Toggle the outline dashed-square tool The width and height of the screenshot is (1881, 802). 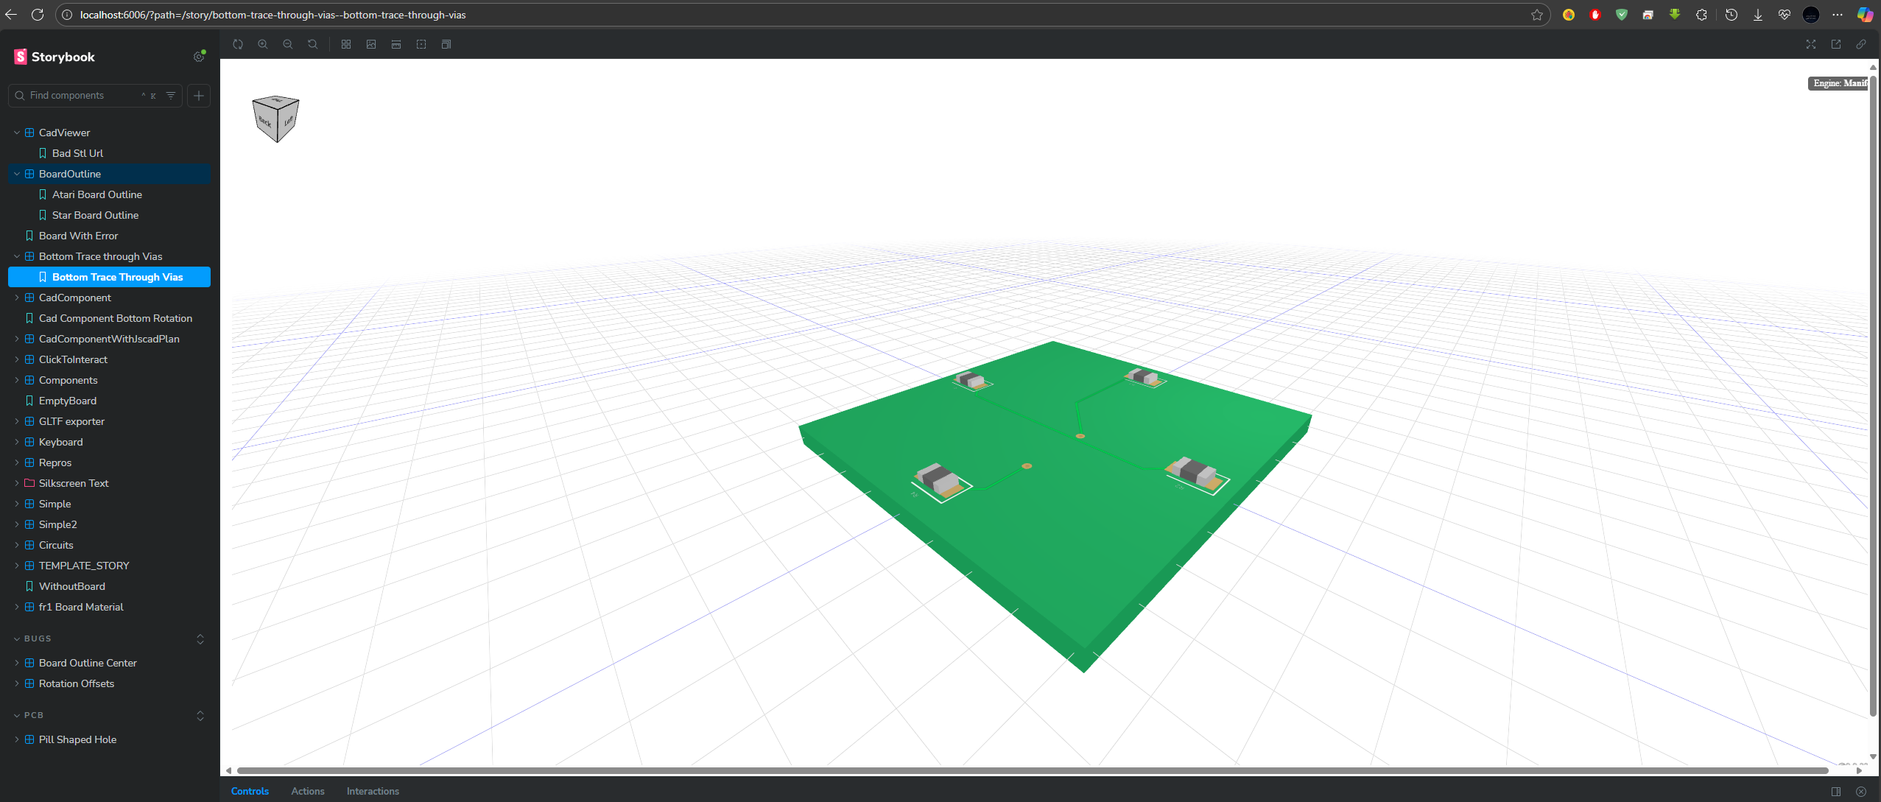click(x=421, y=44)
